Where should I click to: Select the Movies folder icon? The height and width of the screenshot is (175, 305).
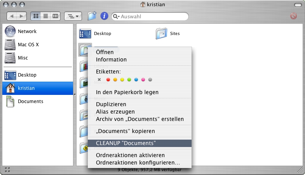tap(84, 82)
